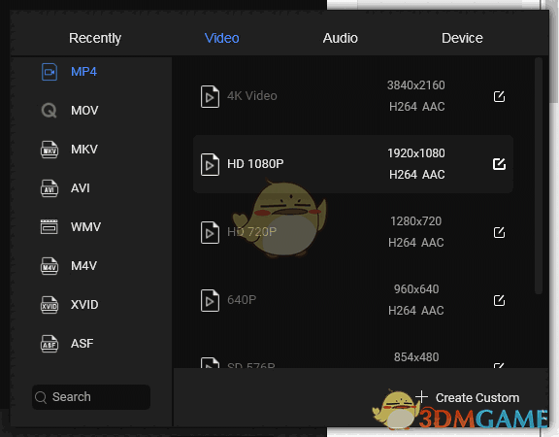
Task: Choose the M4V format label
Action: pyautogui.click(x=83, y=266)
